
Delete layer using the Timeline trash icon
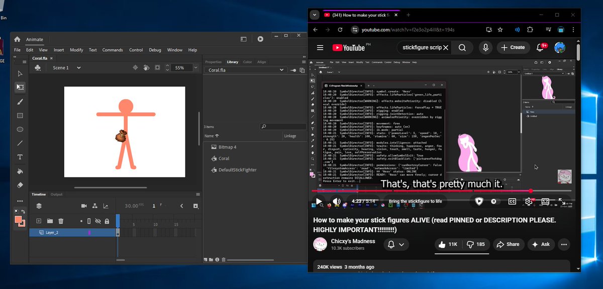point(61,221)
